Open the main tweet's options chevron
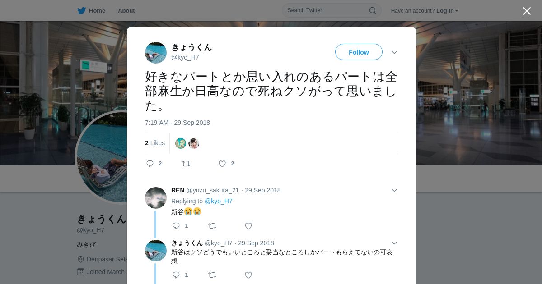542x284 pixels. [x=394, y=52]
